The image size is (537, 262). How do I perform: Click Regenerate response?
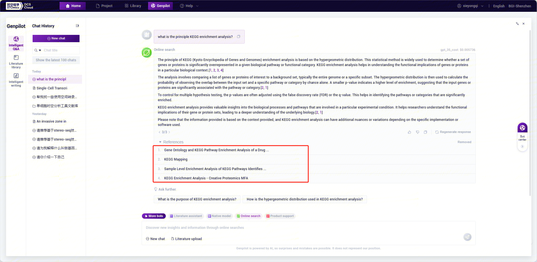click(x=453, y=132)
